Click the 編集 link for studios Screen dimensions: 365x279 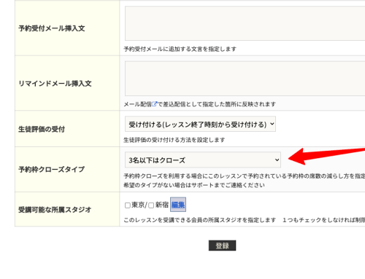tap(178, 205)
